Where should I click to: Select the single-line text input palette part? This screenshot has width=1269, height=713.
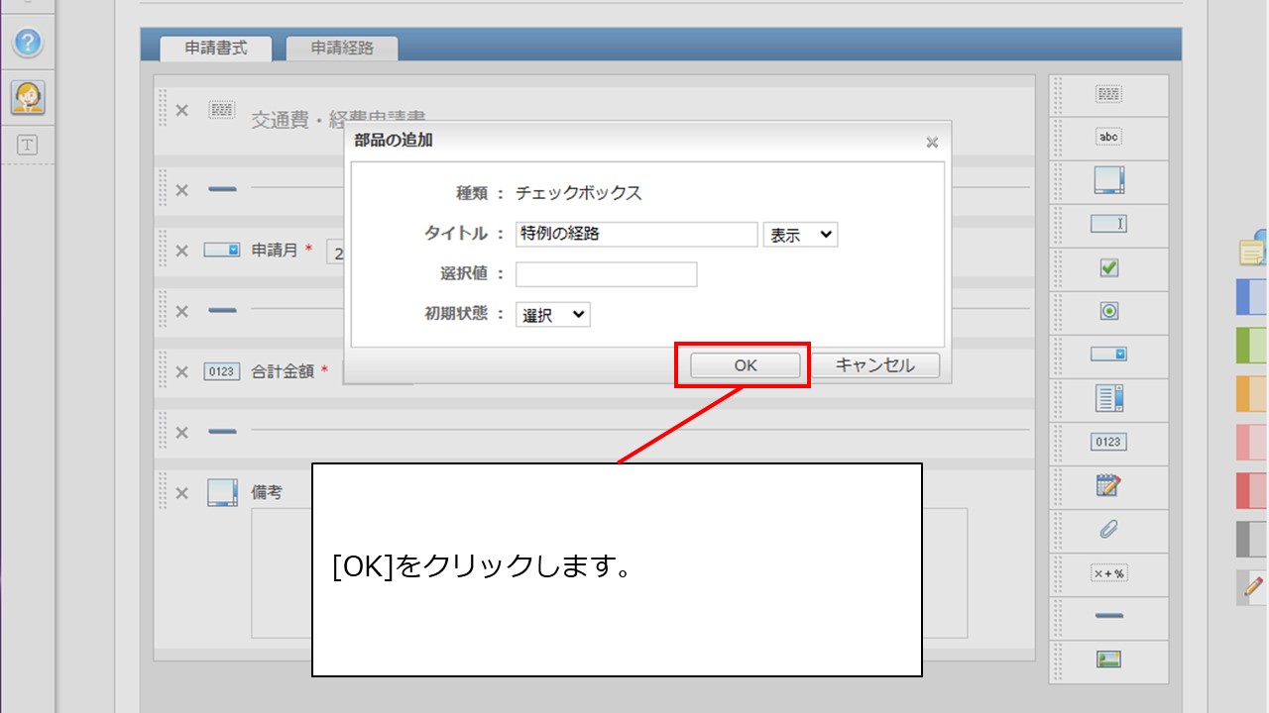[1108, 224]
